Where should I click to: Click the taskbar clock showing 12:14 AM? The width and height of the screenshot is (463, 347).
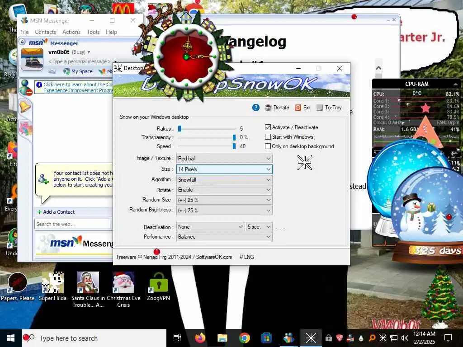click(424, 338)
